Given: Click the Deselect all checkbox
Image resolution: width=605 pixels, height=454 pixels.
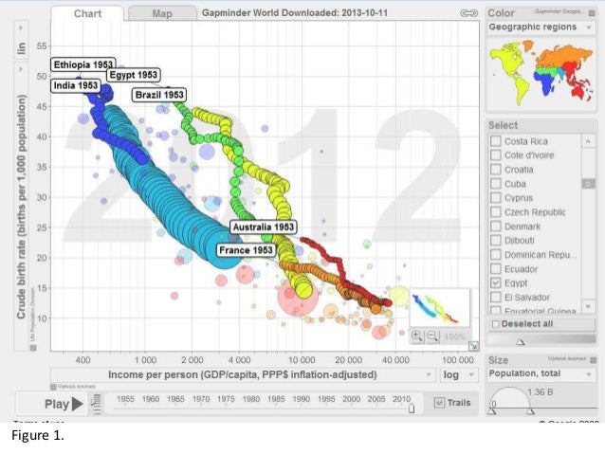Looking at the screenshot, I should [495, 324].
